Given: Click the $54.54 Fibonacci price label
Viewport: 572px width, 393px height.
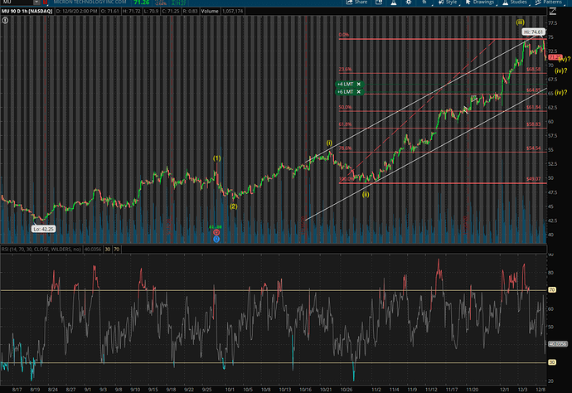Looking at the screenshot, I should click(534, 148).
